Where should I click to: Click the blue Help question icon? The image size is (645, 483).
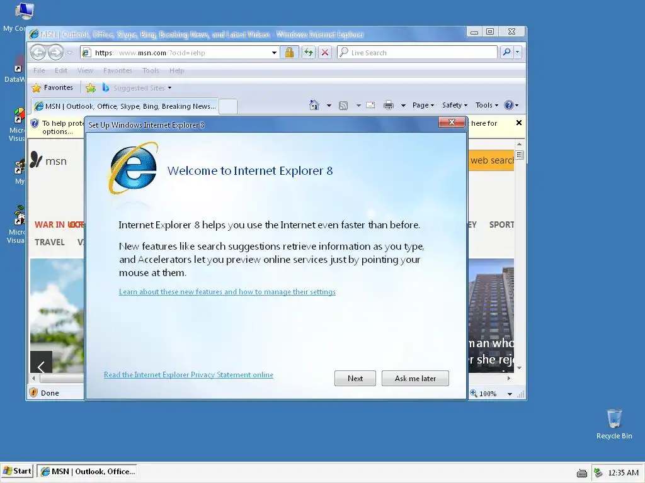(509, 105)
